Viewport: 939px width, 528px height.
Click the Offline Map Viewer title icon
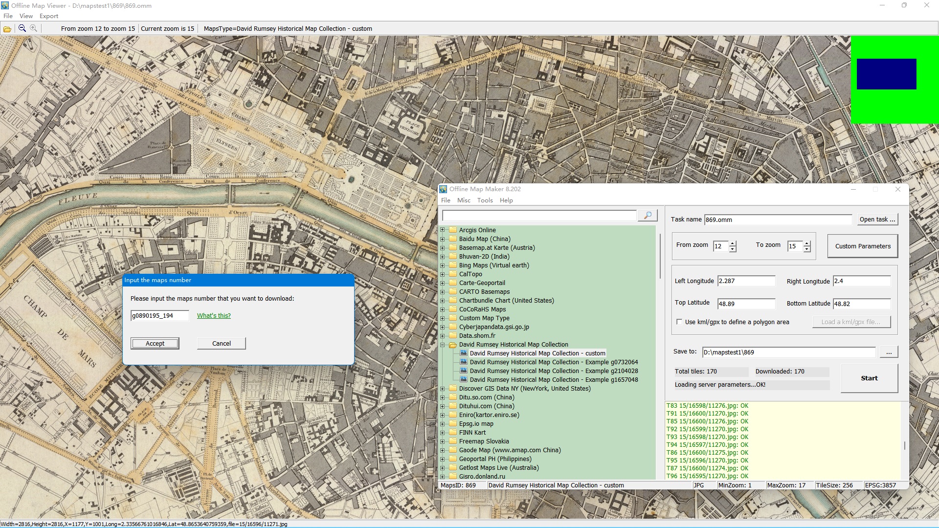click(5, 5)
